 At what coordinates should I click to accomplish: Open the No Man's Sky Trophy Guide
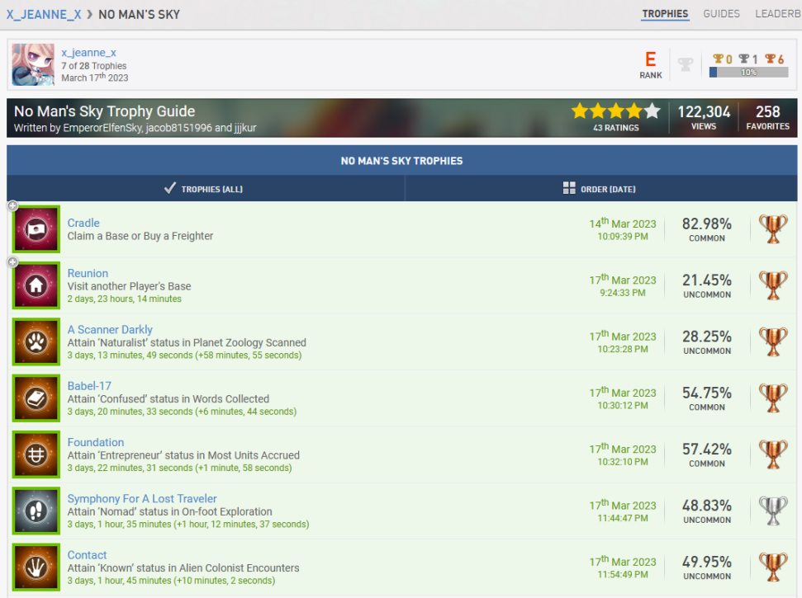click(x=105, y=111)
